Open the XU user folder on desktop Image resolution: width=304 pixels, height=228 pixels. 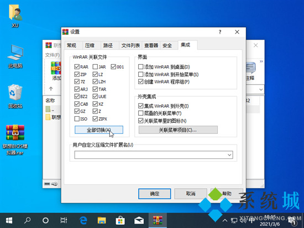[15, 16]
